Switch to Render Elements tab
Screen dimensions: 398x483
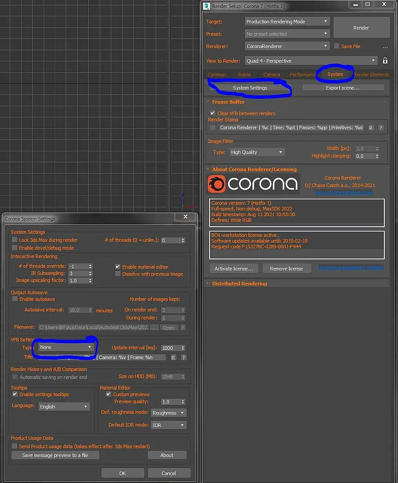tap(372, 75)
